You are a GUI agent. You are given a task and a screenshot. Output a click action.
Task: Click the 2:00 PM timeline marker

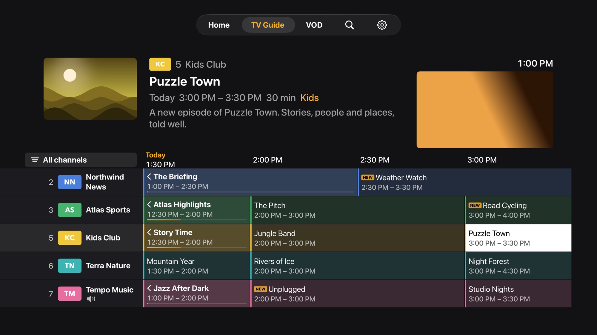pos(267,160)
